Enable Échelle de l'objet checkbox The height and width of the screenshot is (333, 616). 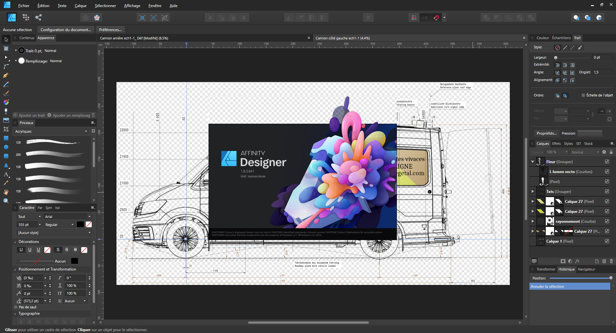[583, 95]
